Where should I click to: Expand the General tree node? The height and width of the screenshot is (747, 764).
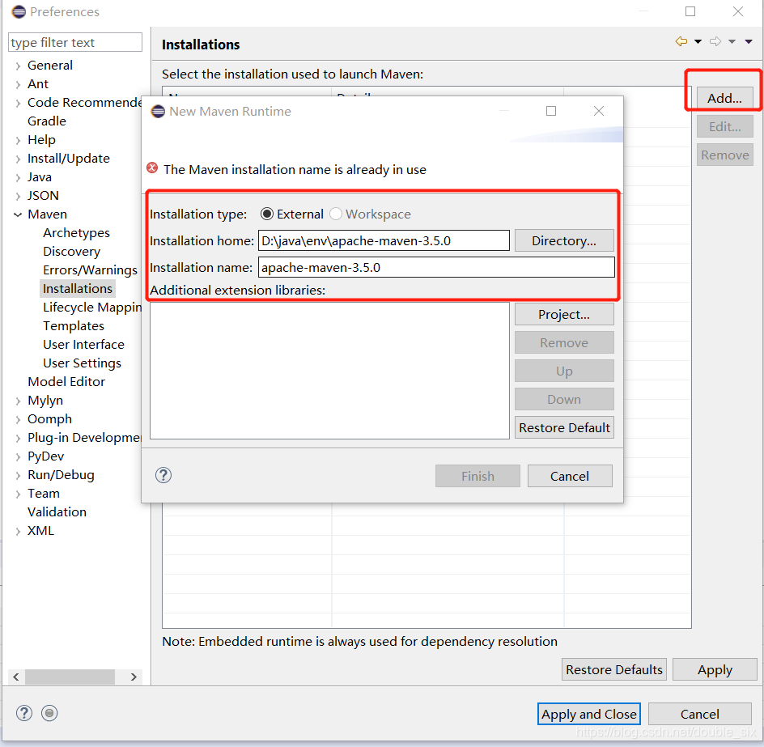pyautogui.click(x=18, y=66)
